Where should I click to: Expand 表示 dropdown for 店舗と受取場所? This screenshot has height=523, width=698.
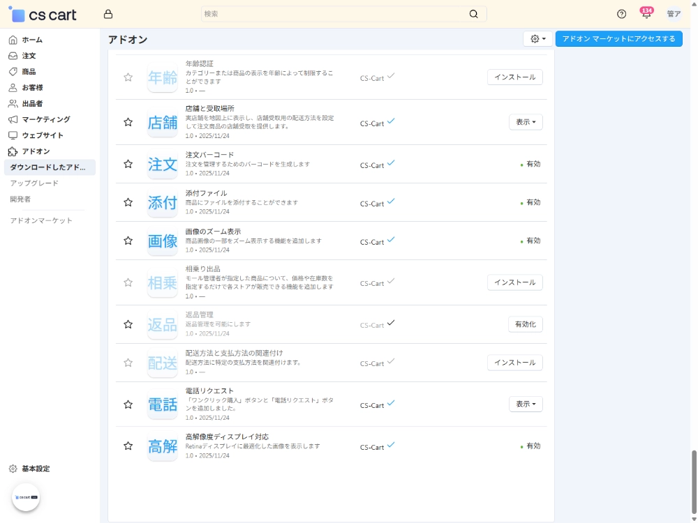coord(526,122)
